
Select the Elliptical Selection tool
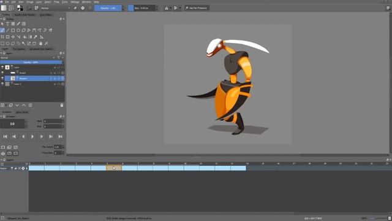pyautogui.click(x=7, y=44)
